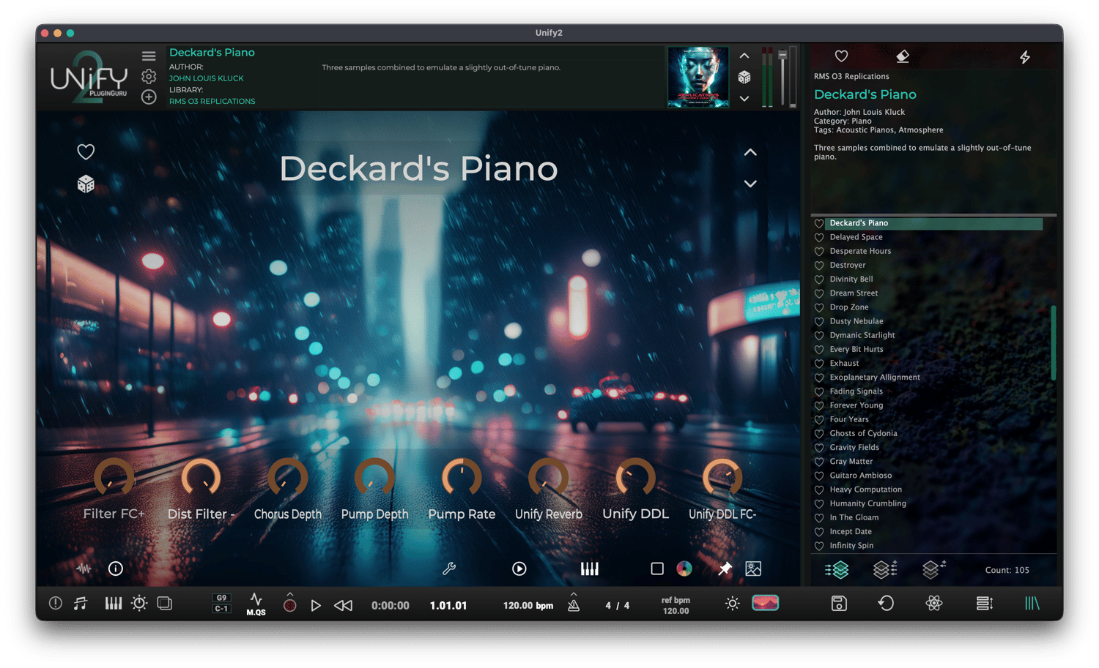This screenshot has height=668, width=1099.
Task: Click the keyboard icon left of the empty square icon
Action: pyautogui.click(x=589, y=568)
